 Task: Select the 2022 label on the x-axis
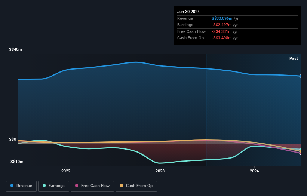coord(66,171)
